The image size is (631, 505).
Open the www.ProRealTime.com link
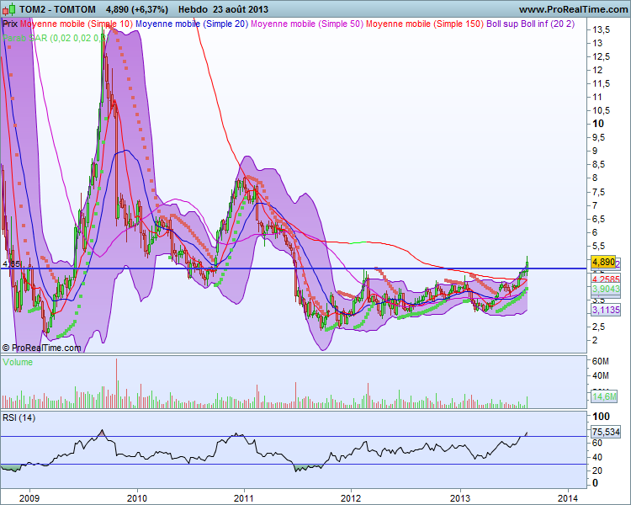pyautogui.click(x=574, y=9)
